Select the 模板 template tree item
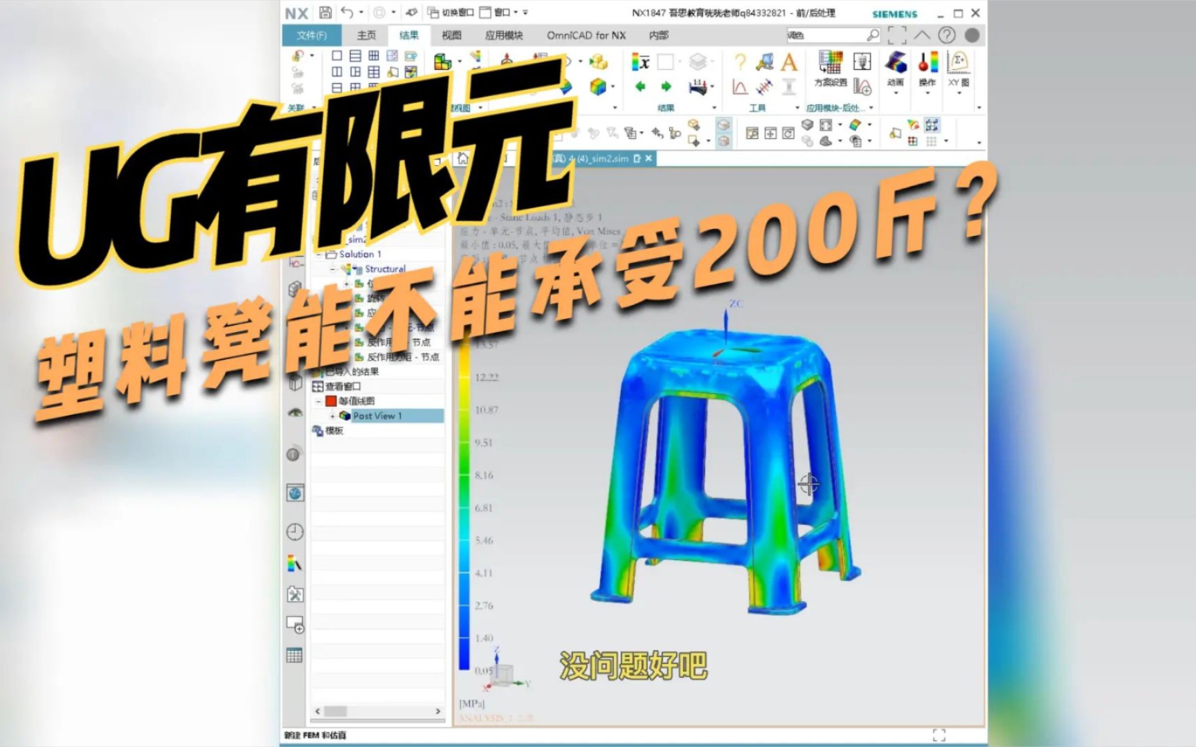 pos(334,431)
